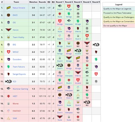The image size is (135, 122).
Task: Click the Team Falcons logo icon
Action: pyautogui.click(x=9, y=67)
